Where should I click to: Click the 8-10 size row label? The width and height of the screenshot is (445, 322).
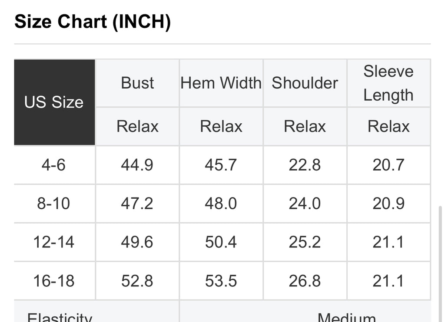pyautogui.click(x=53, y=204)
